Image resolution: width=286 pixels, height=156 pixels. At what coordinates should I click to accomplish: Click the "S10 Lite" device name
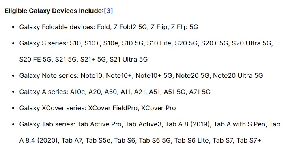tap(159, 43)
